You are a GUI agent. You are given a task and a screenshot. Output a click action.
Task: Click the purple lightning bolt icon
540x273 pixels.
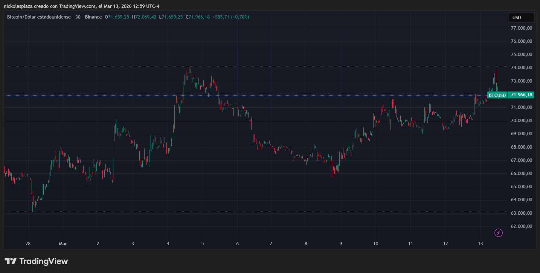pos(498,233)
